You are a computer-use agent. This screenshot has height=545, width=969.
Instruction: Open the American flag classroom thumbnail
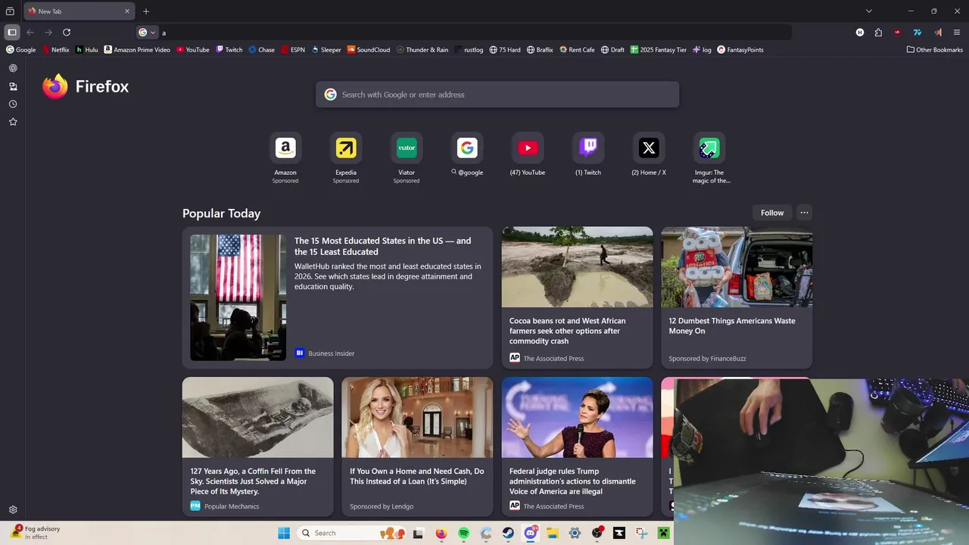coord(238,297)
